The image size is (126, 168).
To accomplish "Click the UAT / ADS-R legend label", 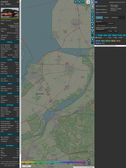I will point(105,41).
